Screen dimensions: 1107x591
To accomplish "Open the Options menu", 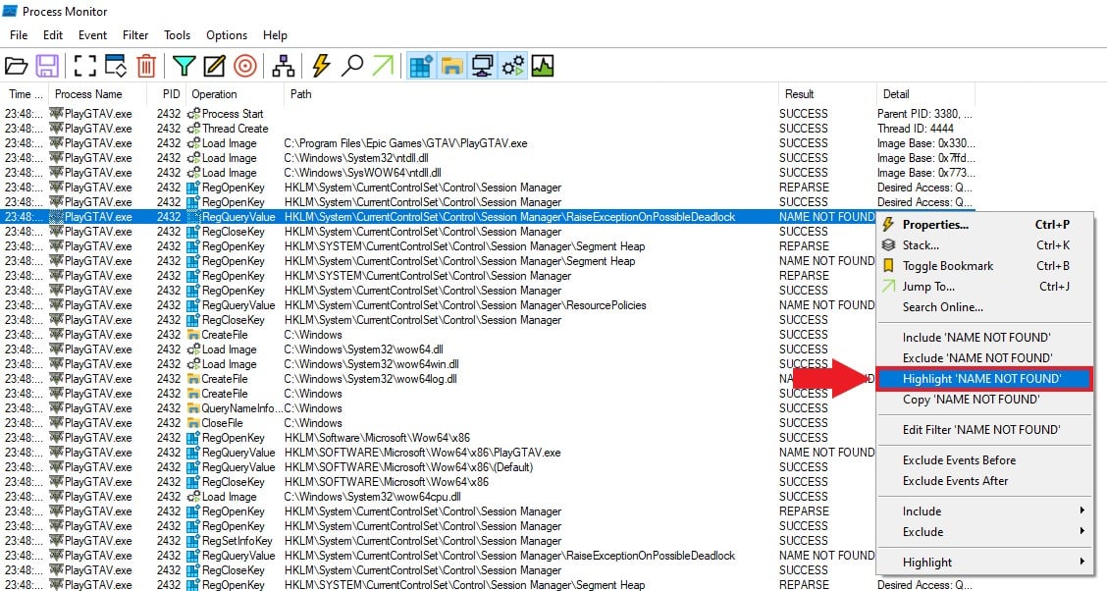I will coord(227,35).
